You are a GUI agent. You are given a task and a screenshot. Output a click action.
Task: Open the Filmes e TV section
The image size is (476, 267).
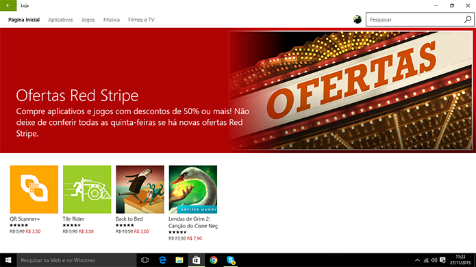click(x=141, y=20)
